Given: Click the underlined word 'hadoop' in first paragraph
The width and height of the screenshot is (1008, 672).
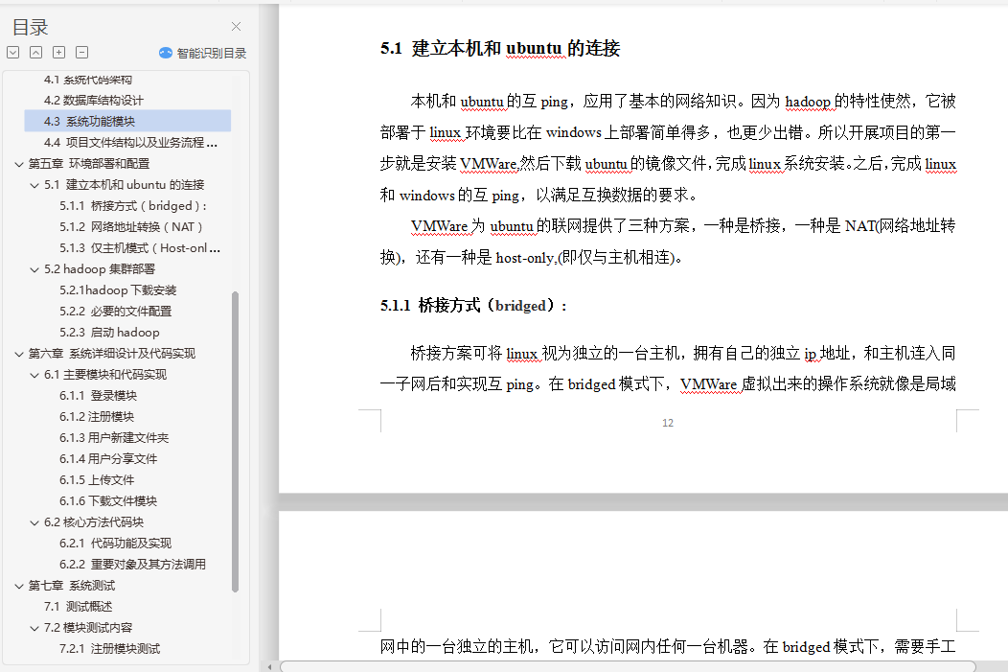Looking at the screenshot, I should [x=808, y=102].
